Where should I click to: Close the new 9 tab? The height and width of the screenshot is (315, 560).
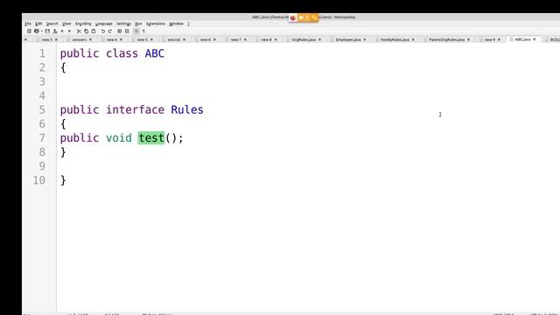(x=499, y=39)
